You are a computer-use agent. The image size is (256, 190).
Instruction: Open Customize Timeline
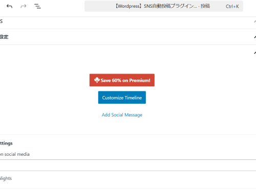[x=122, y=98]
